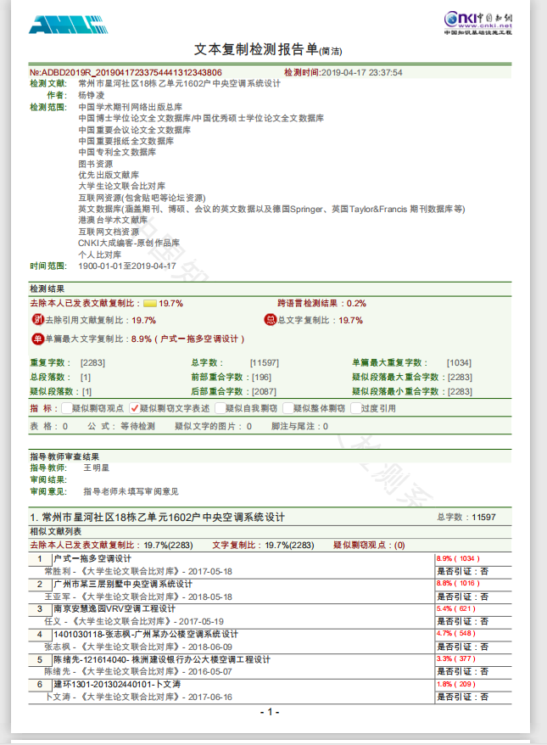Click the advisor name 王明星
The height and width of the screenshot is (745, 547).
click(x=97, y=468)
